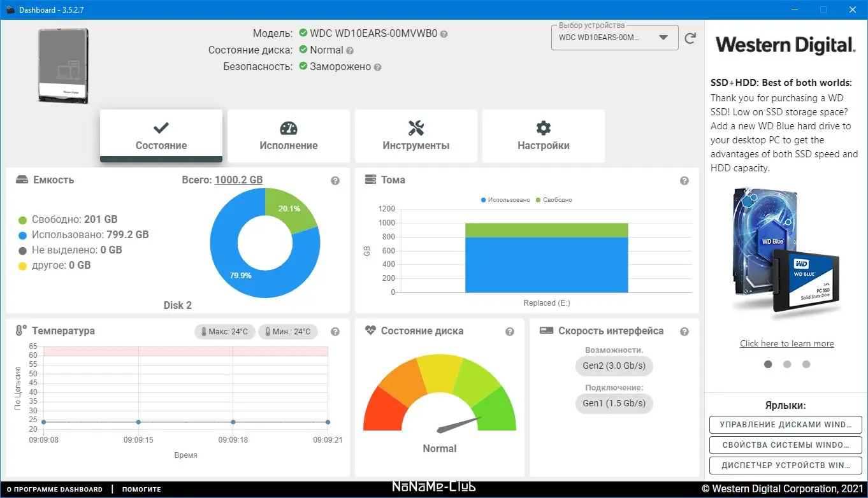Viewport: 868px width, 498px height.
Task: Click the drive icon beside Емкость title
Action: (22, 180)
